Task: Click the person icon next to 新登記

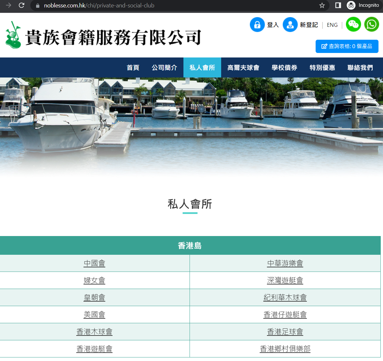Action: click(290, 25)
